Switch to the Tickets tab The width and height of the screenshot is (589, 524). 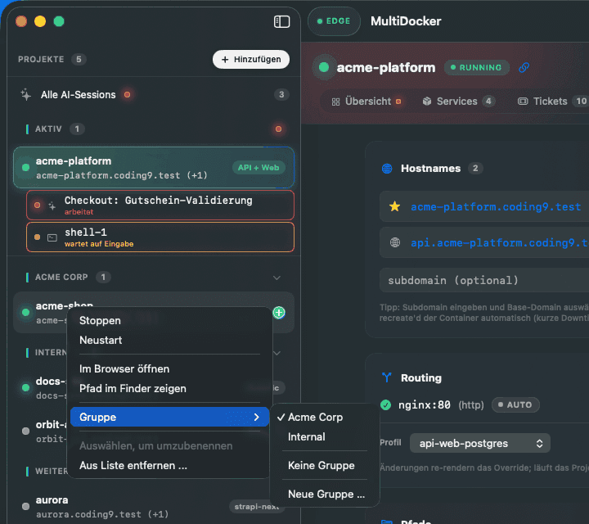pyautogui.click(x=552, y=102)
